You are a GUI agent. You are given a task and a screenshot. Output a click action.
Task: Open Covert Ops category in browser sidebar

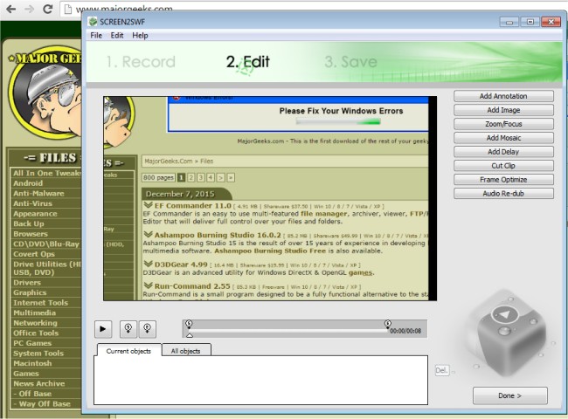coord(34,254)
